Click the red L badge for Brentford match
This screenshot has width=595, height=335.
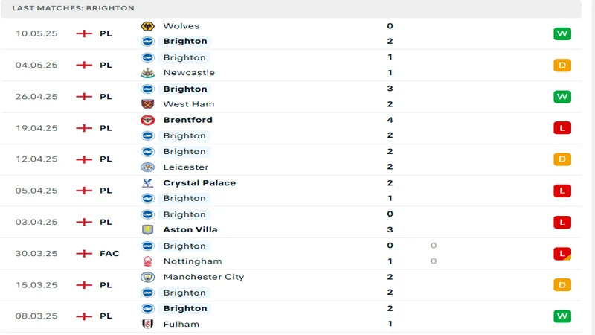(x=562, y=128)
